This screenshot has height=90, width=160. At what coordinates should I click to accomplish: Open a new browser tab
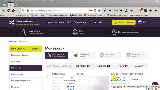click(17, 5)
